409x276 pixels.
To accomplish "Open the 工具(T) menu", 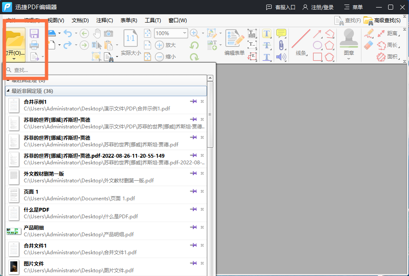I will 153,20.
